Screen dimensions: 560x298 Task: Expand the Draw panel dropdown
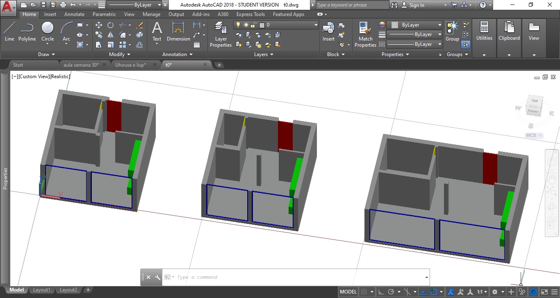pos(46,54)
